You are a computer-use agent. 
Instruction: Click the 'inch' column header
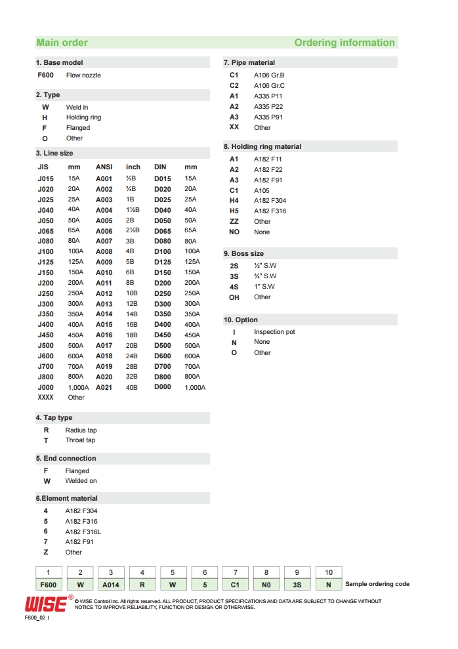(x=133, y=167)
